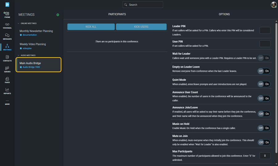The image size is (278, 166).
Task: Open the user profile avatar
Action: [273, 5]
